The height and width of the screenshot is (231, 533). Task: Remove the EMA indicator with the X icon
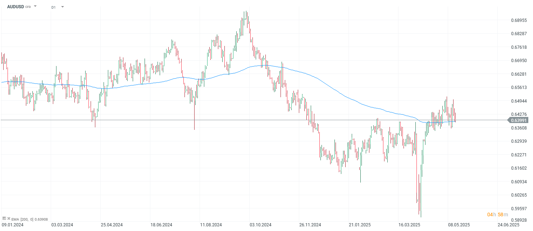(9, 218)
